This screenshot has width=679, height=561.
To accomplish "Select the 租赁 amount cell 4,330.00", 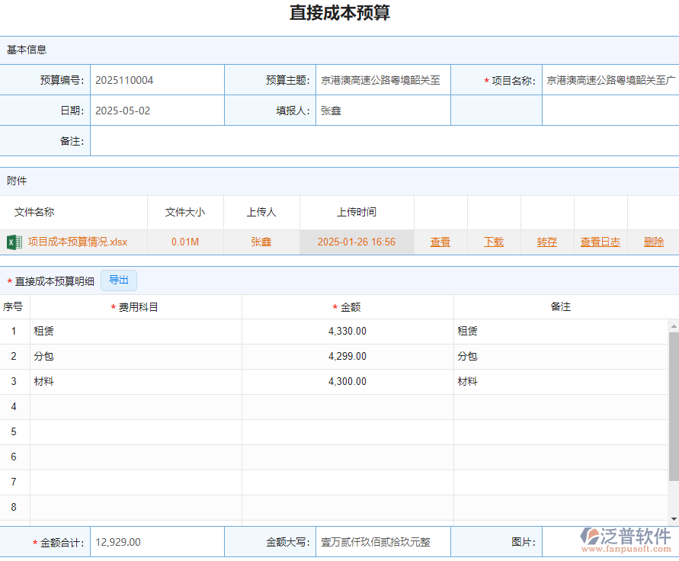I will pyautogui.click(x=347, y=331).
